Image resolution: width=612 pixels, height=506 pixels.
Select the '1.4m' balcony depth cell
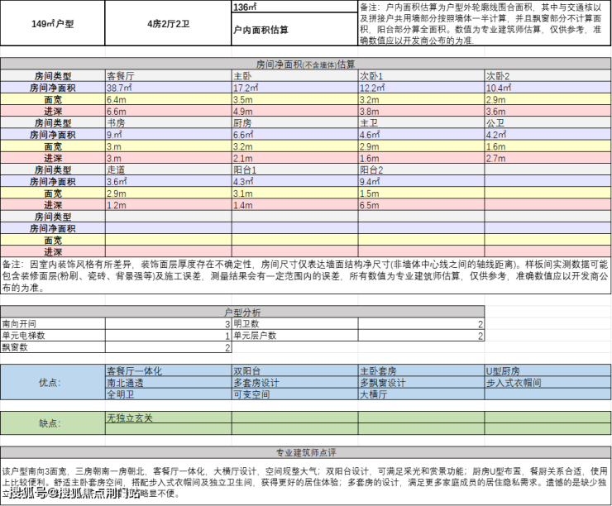point(295,204)
